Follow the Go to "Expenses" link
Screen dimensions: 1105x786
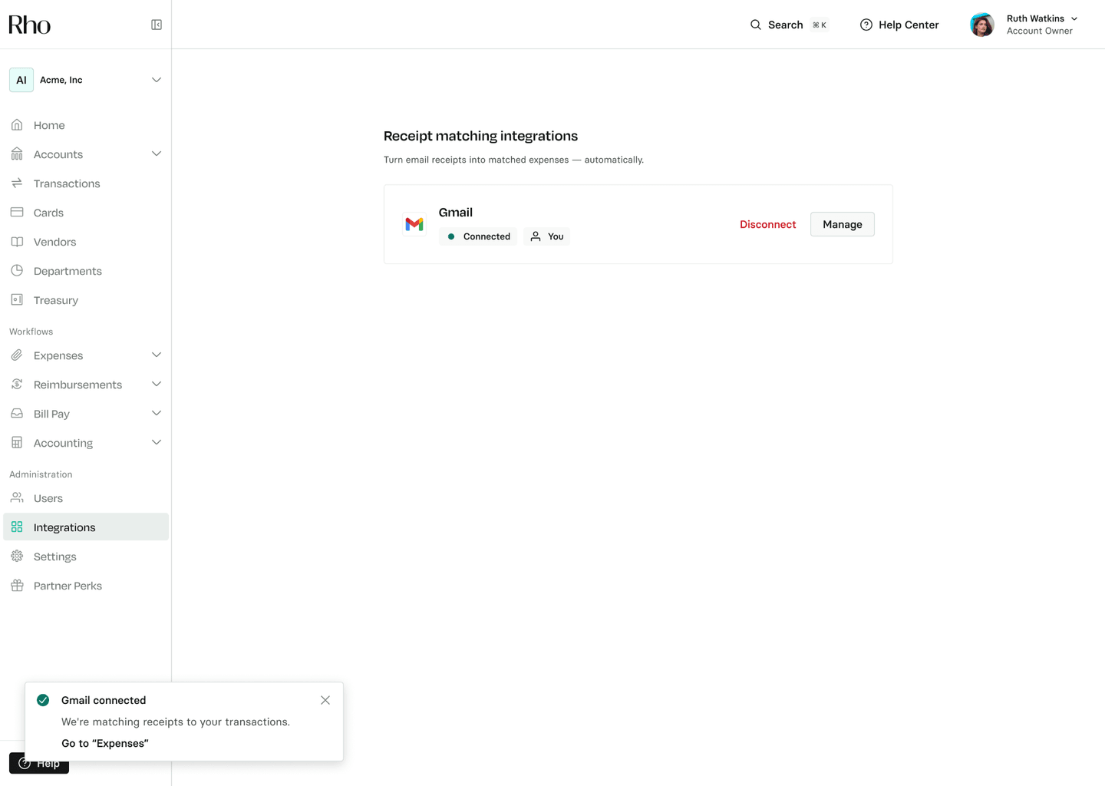[105, 743]
